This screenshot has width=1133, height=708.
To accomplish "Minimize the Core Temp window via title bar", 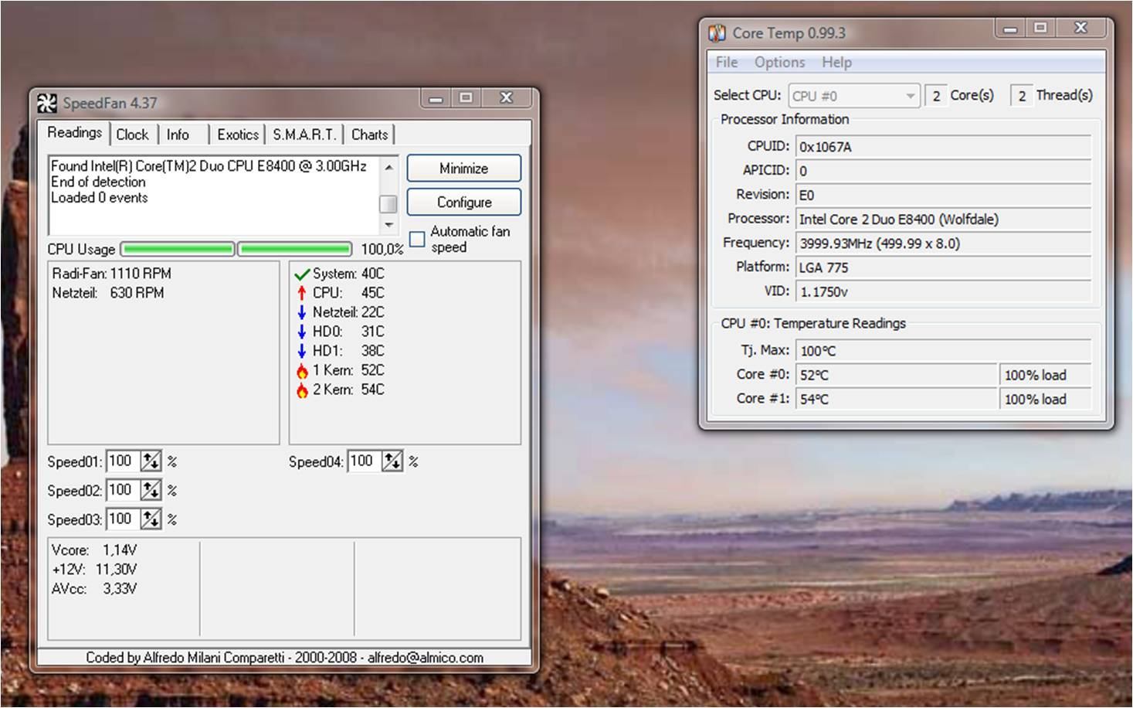I will click(1010, 29).
